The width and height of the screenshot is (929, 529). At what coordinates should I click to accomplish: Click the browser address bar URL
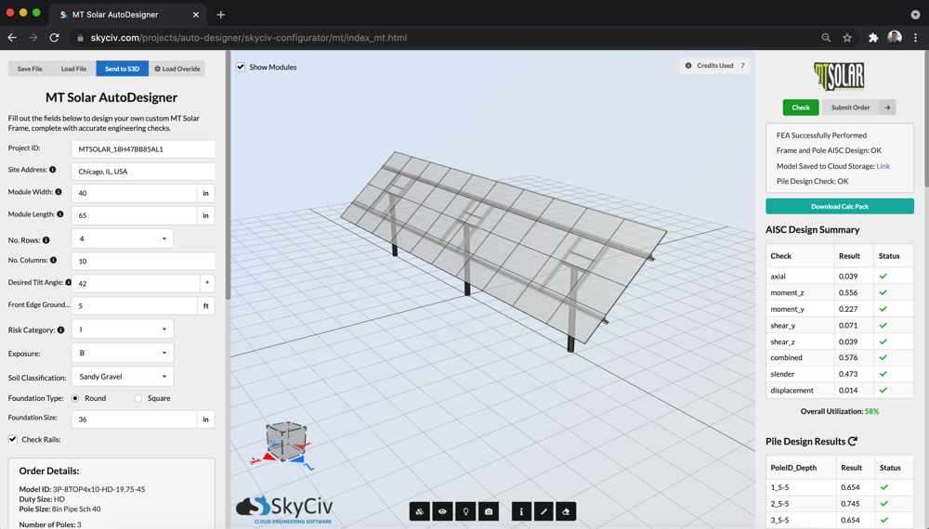point(249,38)
